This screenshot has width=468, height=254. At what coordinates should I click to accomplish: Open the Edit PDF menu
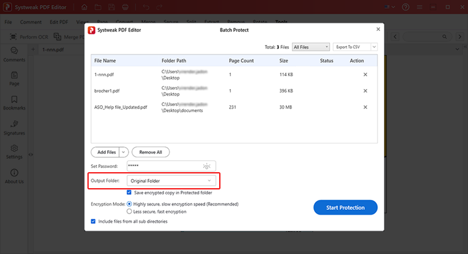coord(58,22)
